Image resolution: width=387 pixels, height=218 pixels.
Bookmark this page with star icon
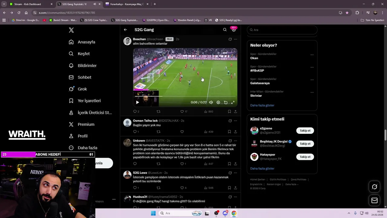(347, 13)
